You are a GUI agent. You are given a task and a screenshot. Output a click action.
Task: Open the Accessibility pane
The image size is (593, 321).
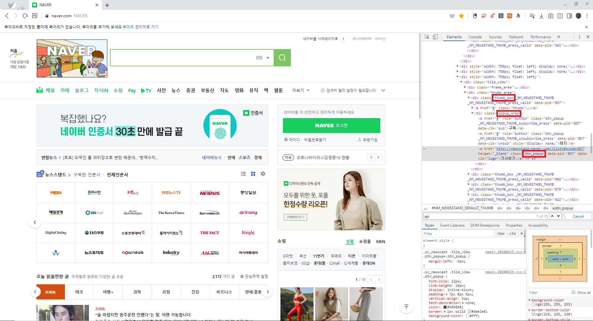(538, 225)
